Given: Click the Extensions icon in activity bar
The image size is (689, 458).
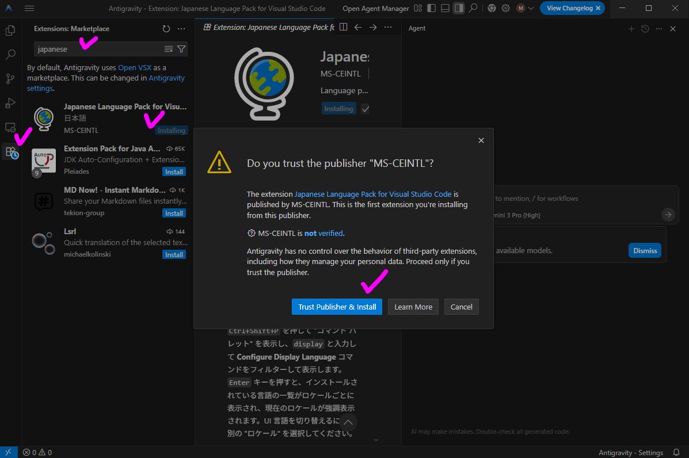Looking at the screenshot, I should [11, 152].
